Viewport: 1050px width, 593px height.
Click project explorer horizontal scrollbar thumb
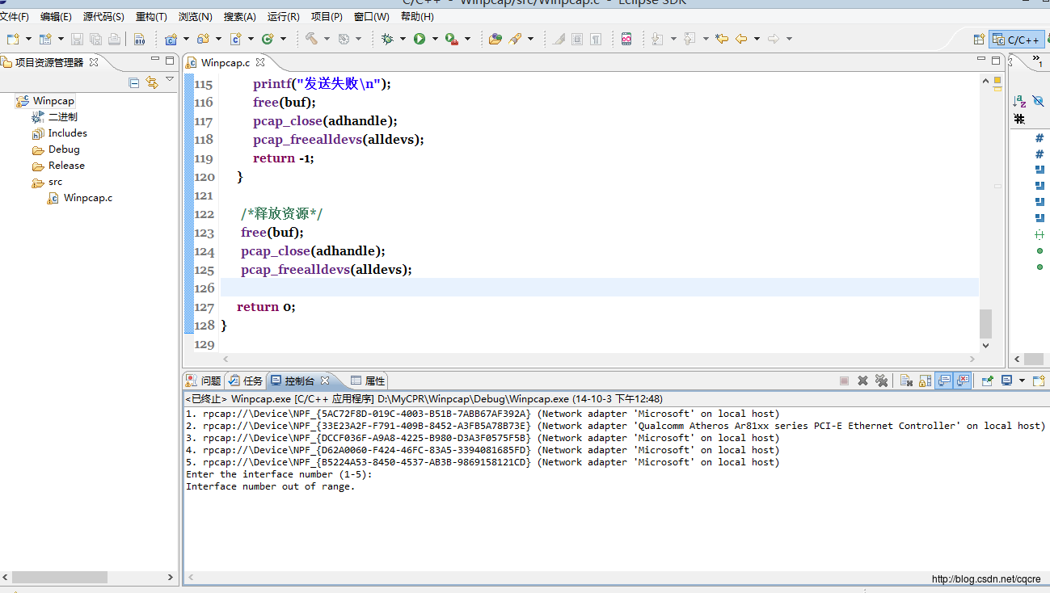coord(59,577)
